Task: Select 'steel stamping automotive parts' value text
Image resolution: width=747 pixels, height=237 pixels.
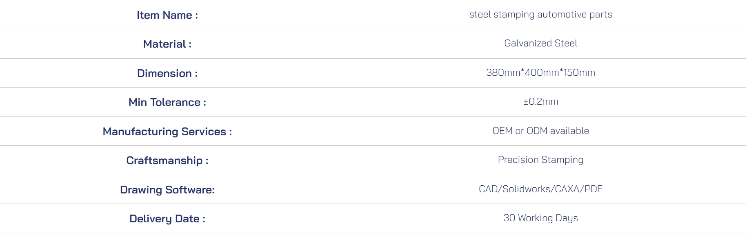Action: [x=540, y=15]
